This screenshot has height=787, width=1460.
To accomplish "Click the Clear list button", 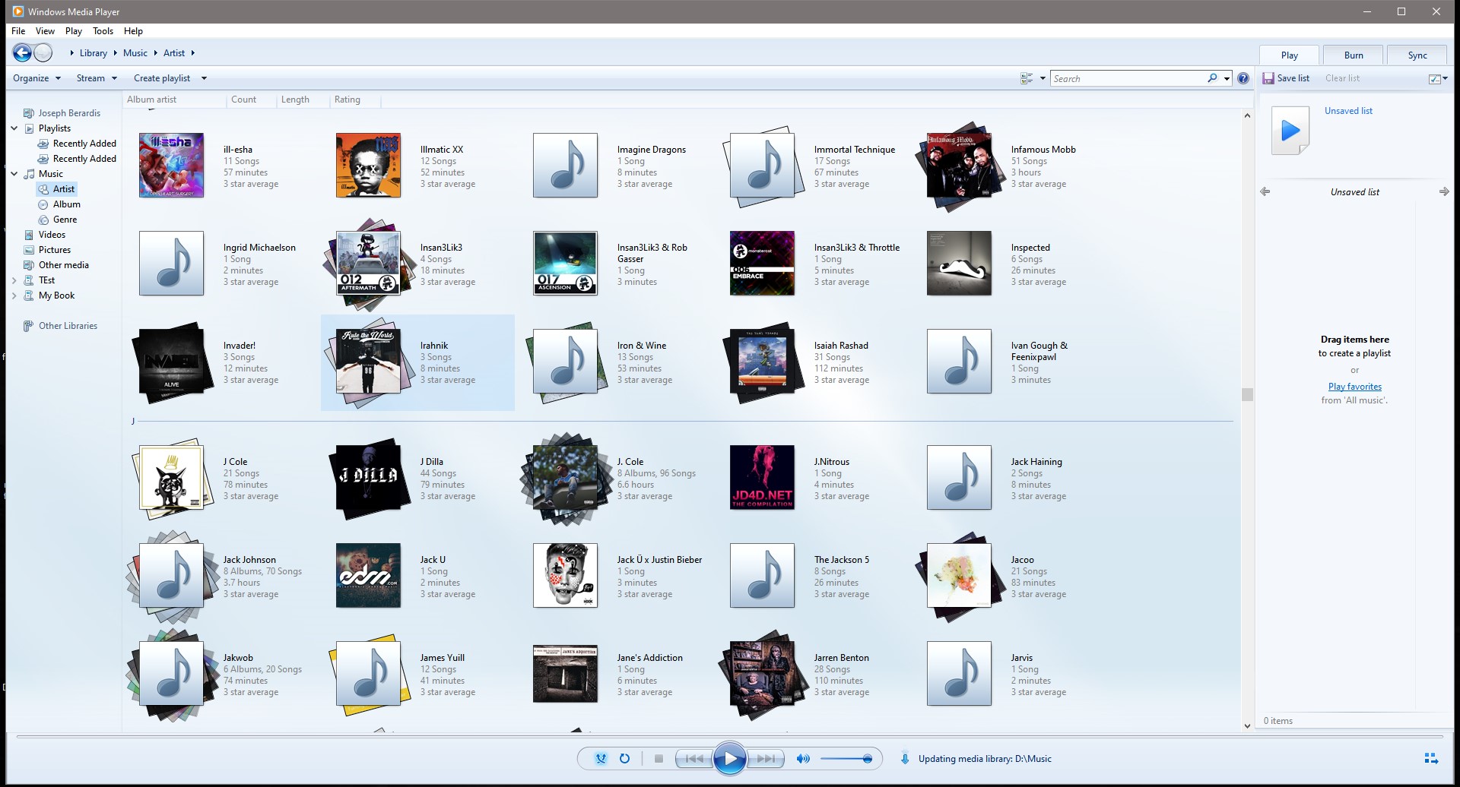I will click(x=1342, y=78).
